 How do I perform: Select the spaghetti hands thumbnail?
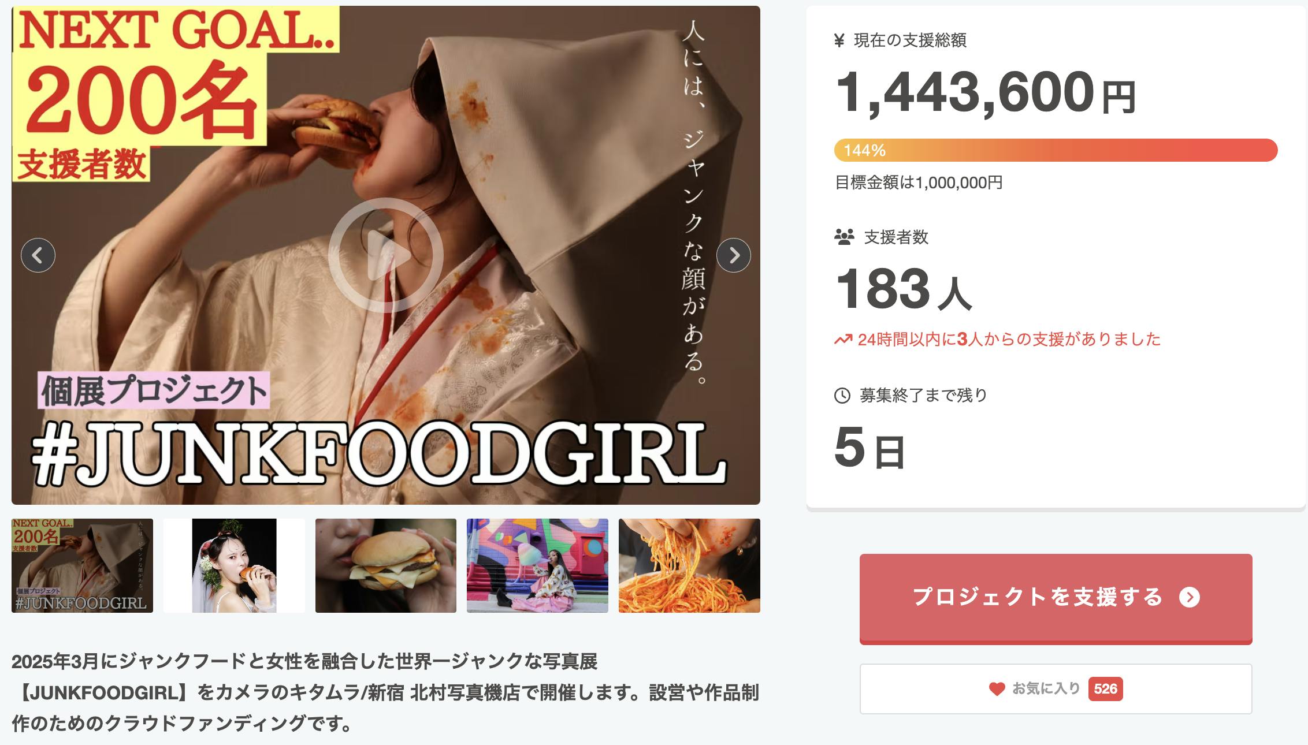pos(689,565)
